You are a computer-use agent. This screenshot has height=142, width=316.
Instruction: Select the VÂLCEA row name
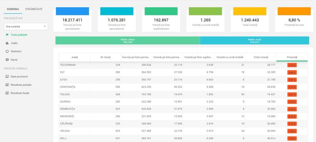pyautogui.click(x=65, y=131)
